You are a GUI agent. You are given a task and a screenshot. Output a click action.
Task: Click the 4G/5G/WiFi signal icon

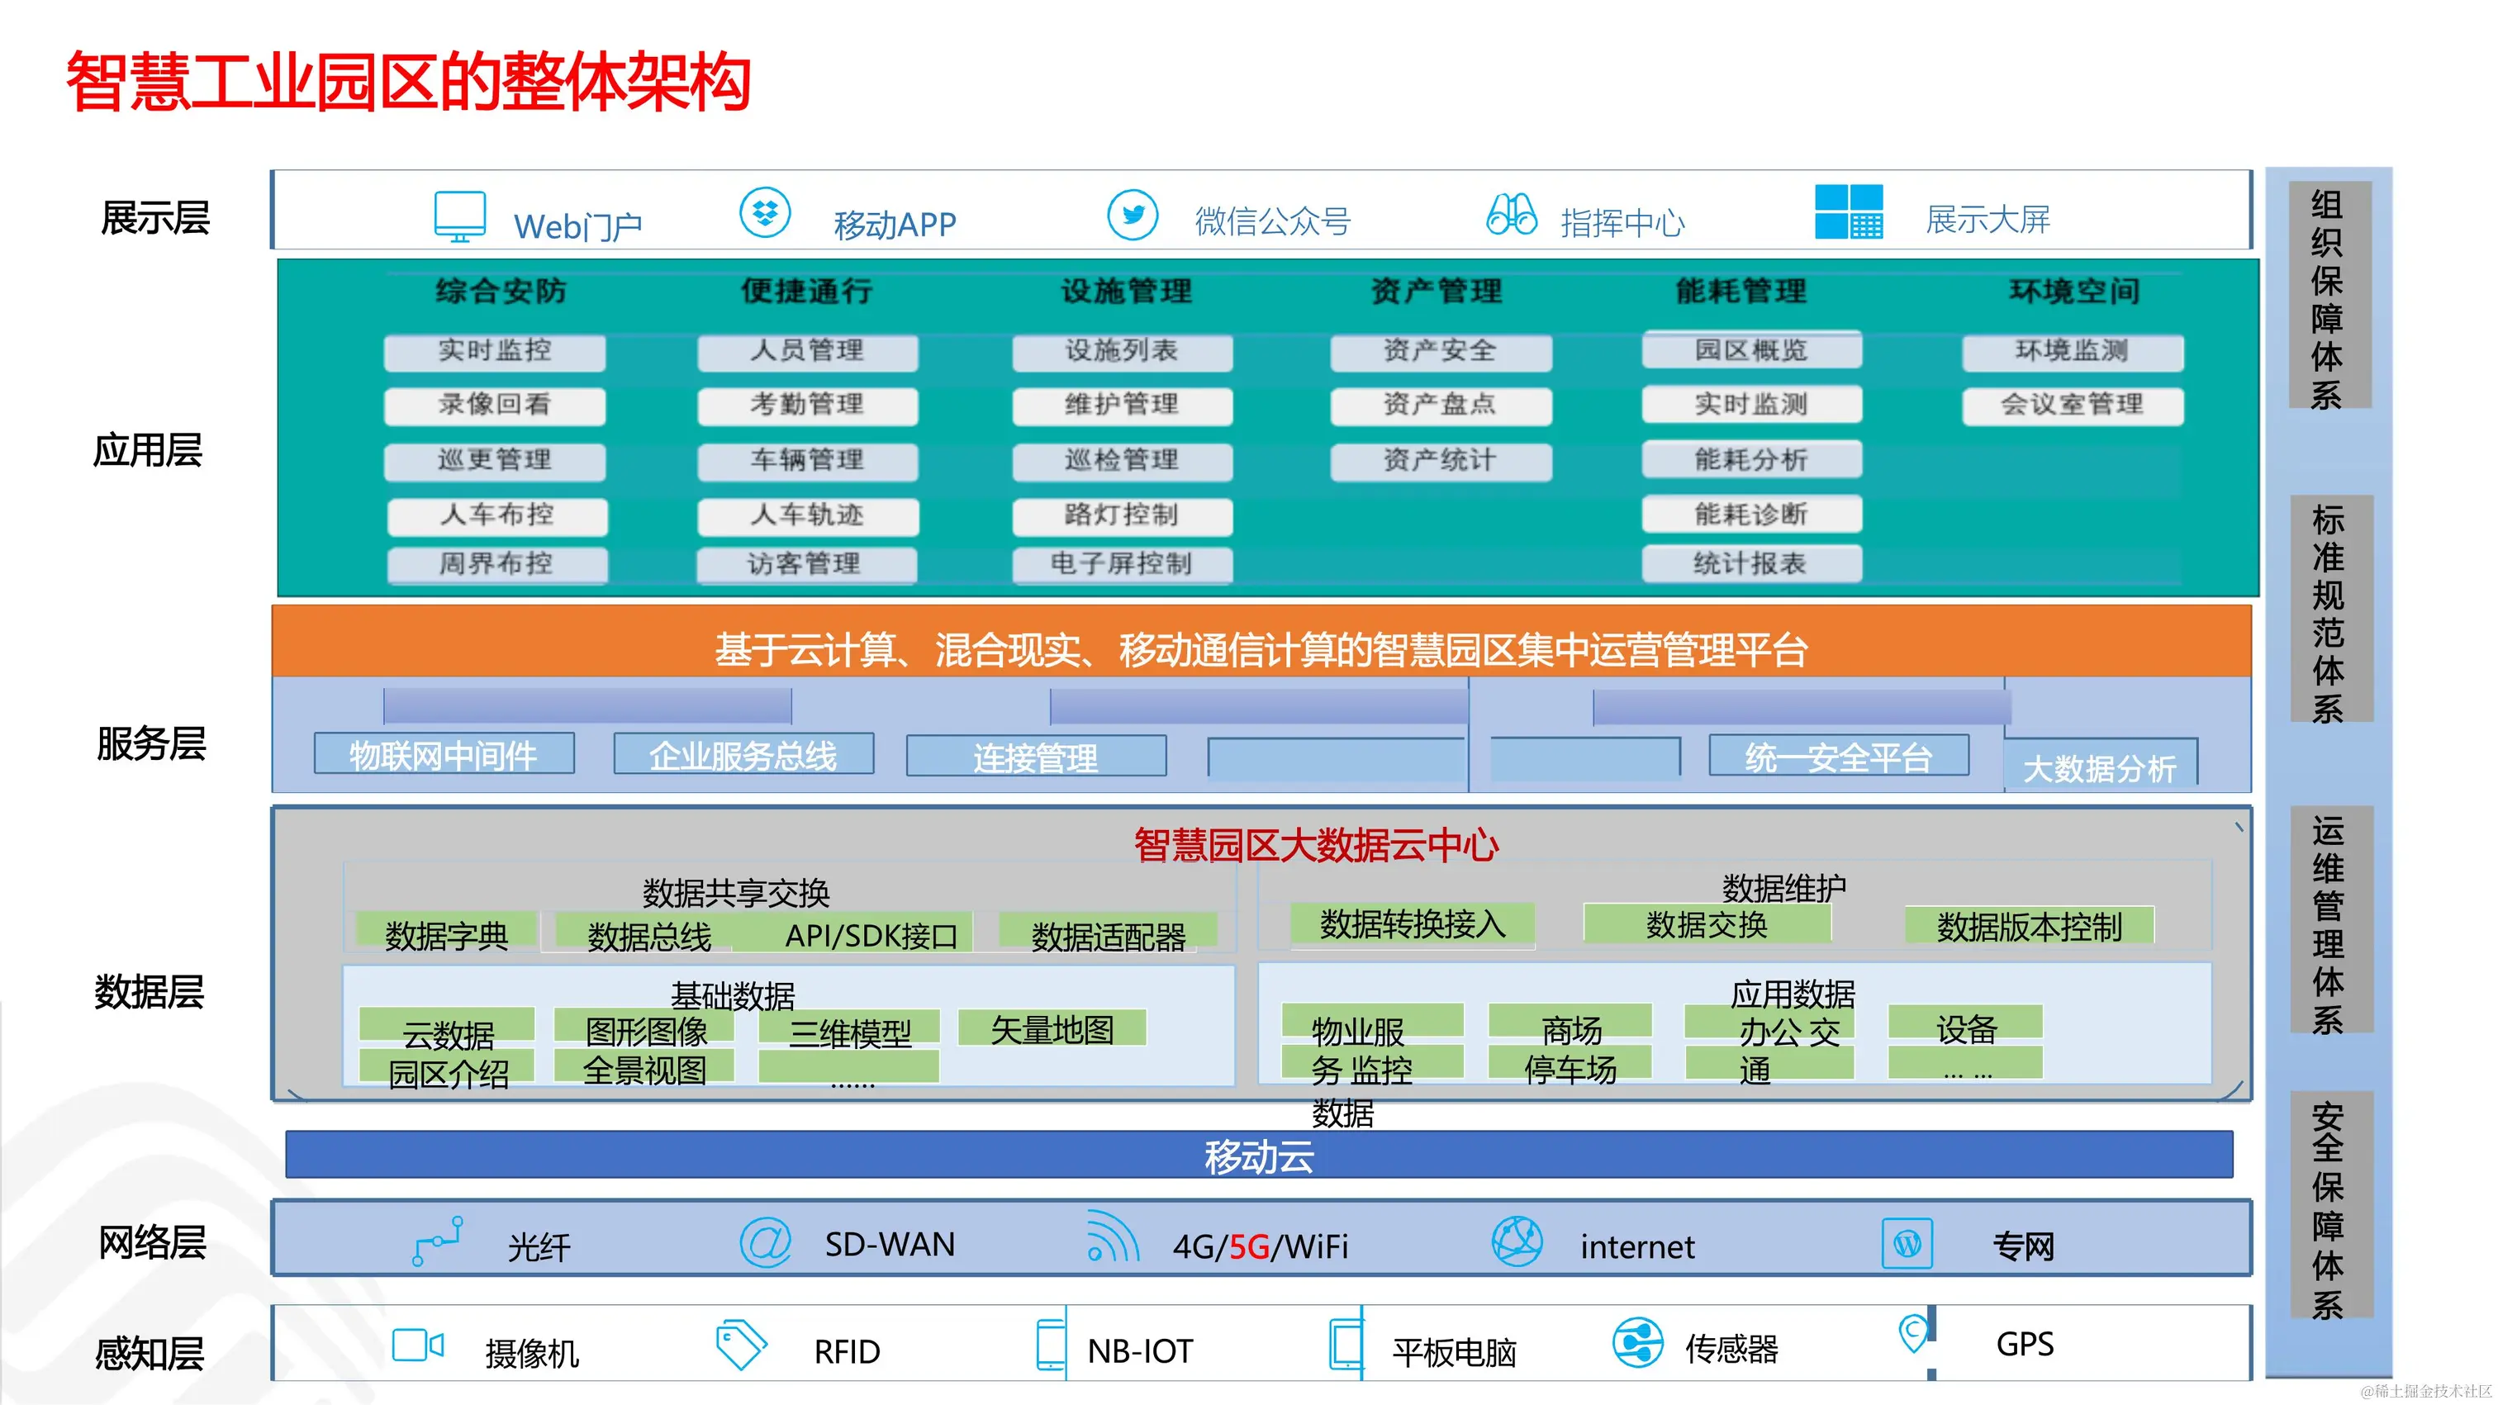coord(1112,1236)
